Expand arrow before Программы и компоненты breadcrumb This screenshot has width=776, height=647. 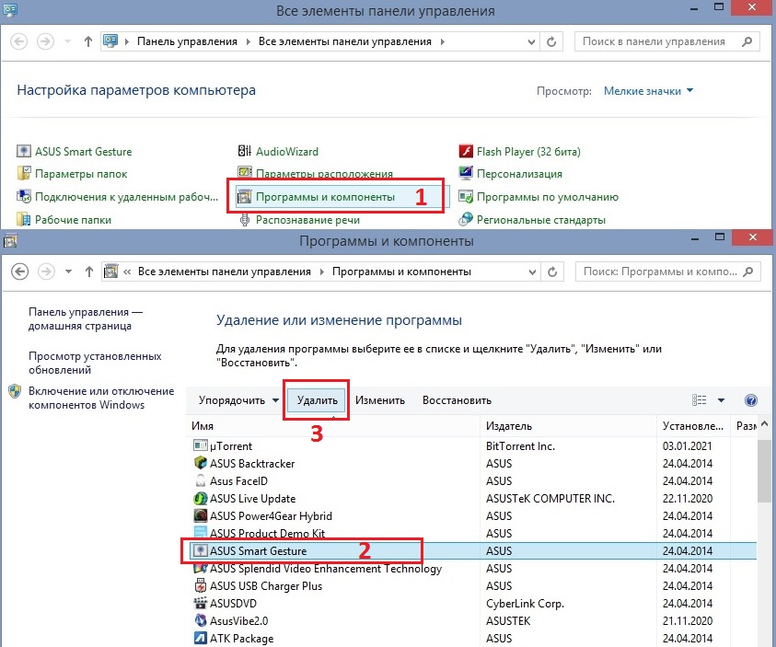point(322,272)
